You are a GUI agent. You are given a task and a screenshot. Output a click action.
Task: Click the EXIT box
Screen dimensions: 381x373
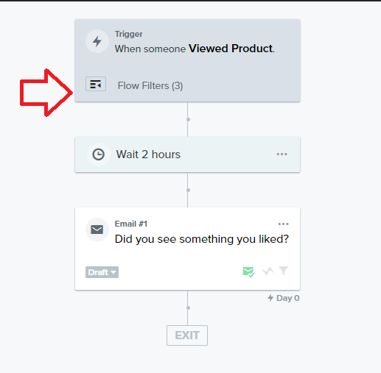tap(187, 335)
